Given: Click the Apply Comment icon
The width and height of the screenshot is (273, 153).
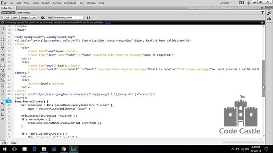Looking at the screenshot, I should pos(3,86).
